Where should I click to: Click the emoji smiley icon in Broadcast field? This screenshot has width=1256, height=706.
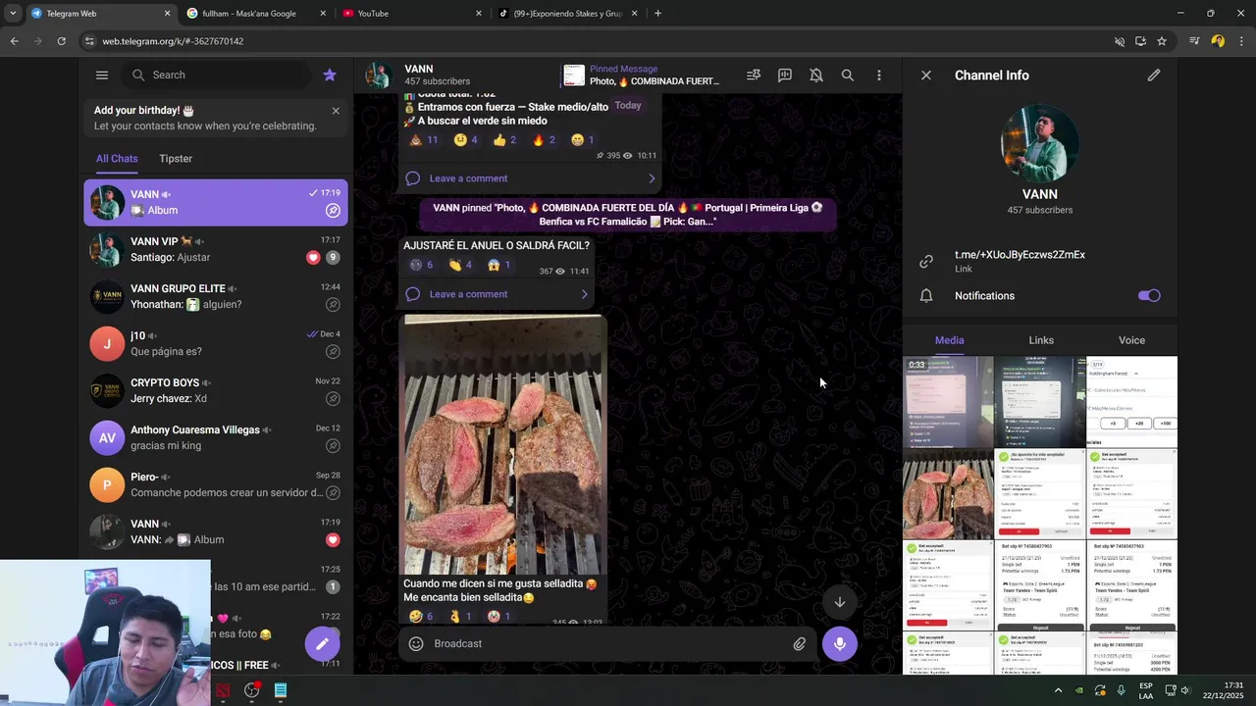[x=416, y=644]
